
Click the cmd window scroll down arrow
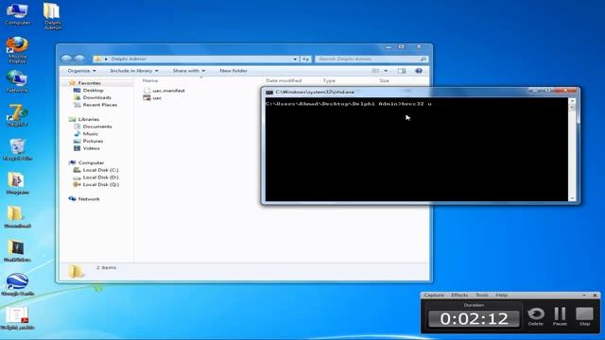pos(572,198)
